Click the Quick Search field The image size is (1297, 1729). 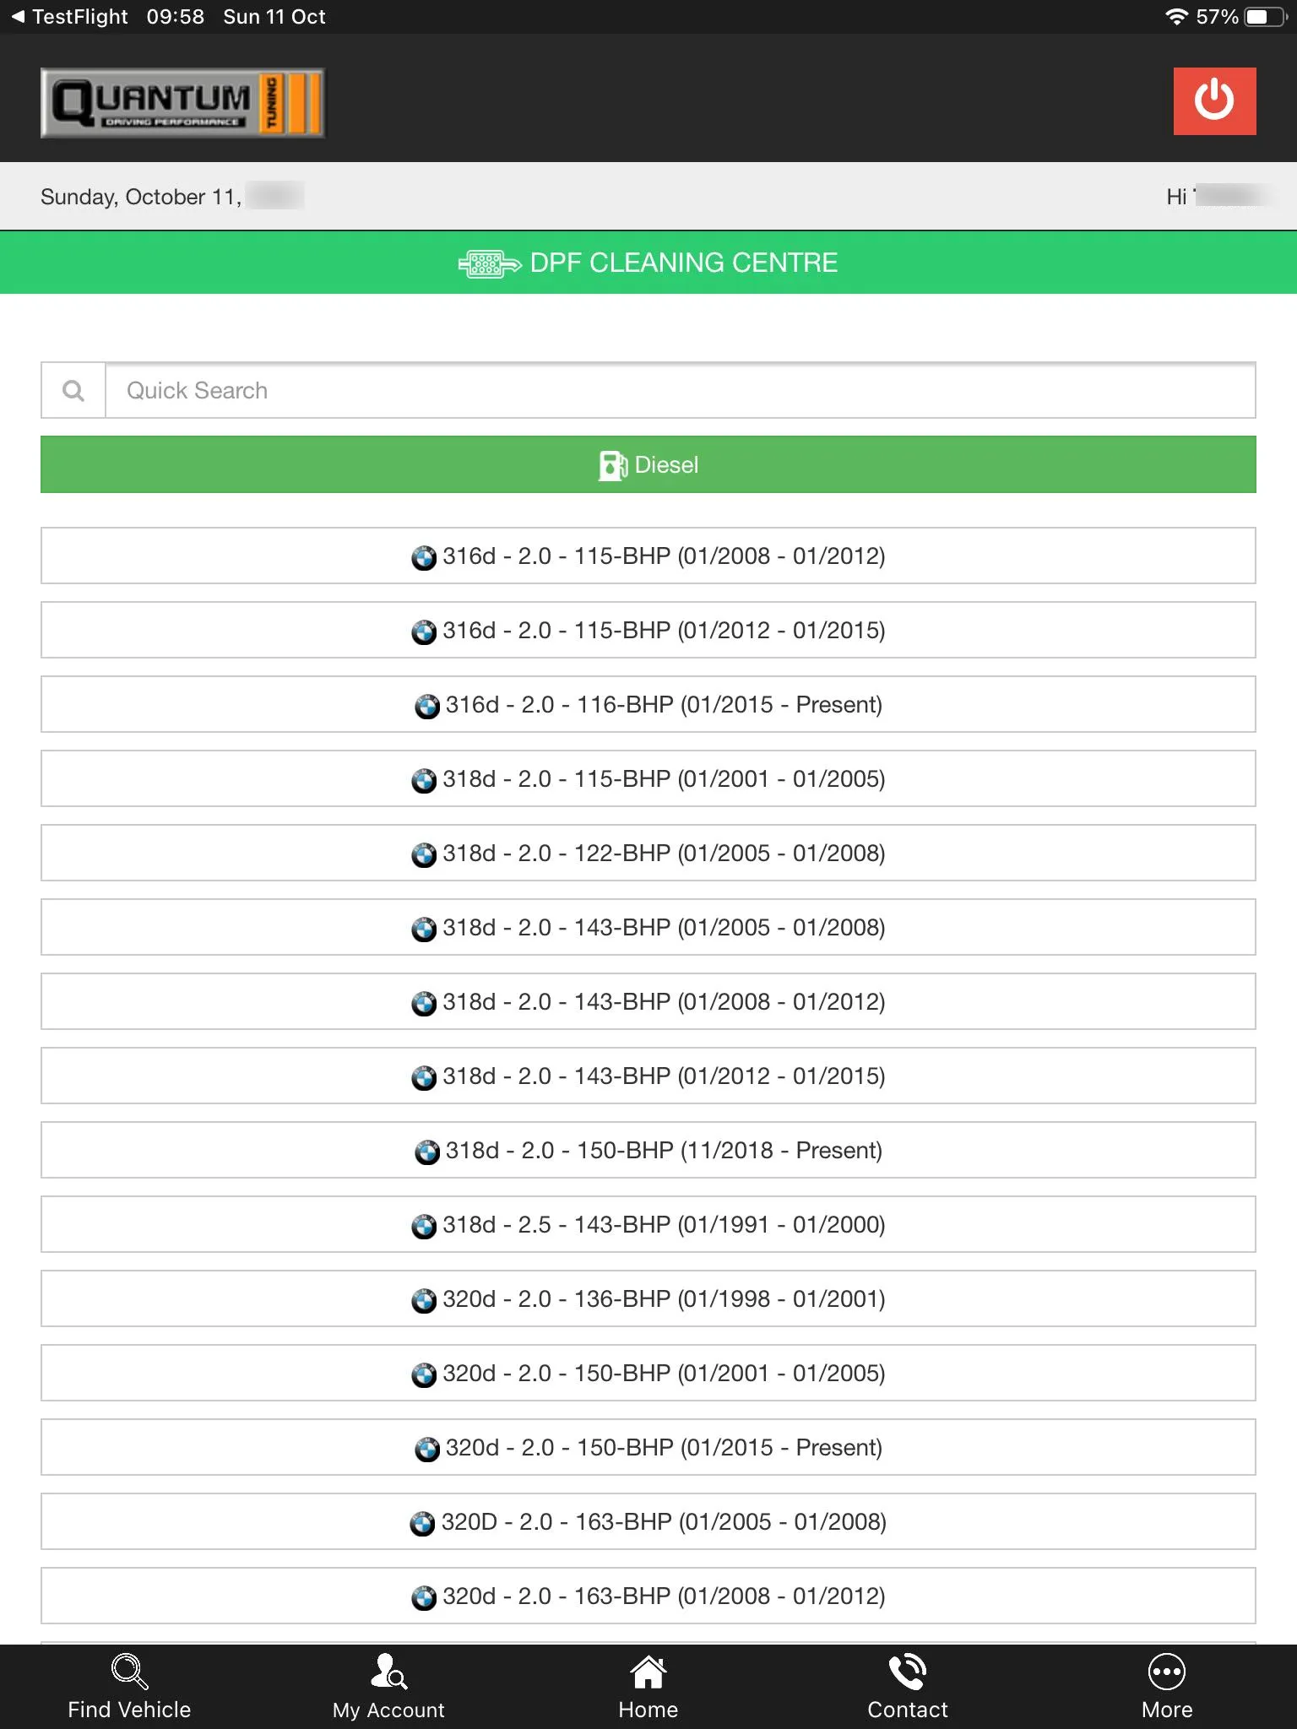(x=681, y=390)
